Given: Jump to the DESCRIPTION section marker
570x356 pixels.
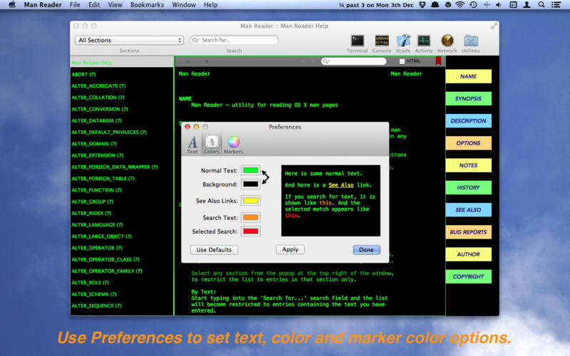Looking at the screenshot, I should 468,120.
